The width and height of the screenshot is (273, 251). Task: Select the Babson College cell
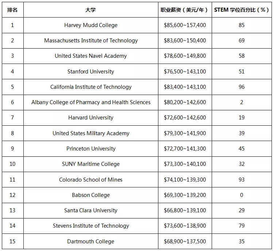click(91, 195)
